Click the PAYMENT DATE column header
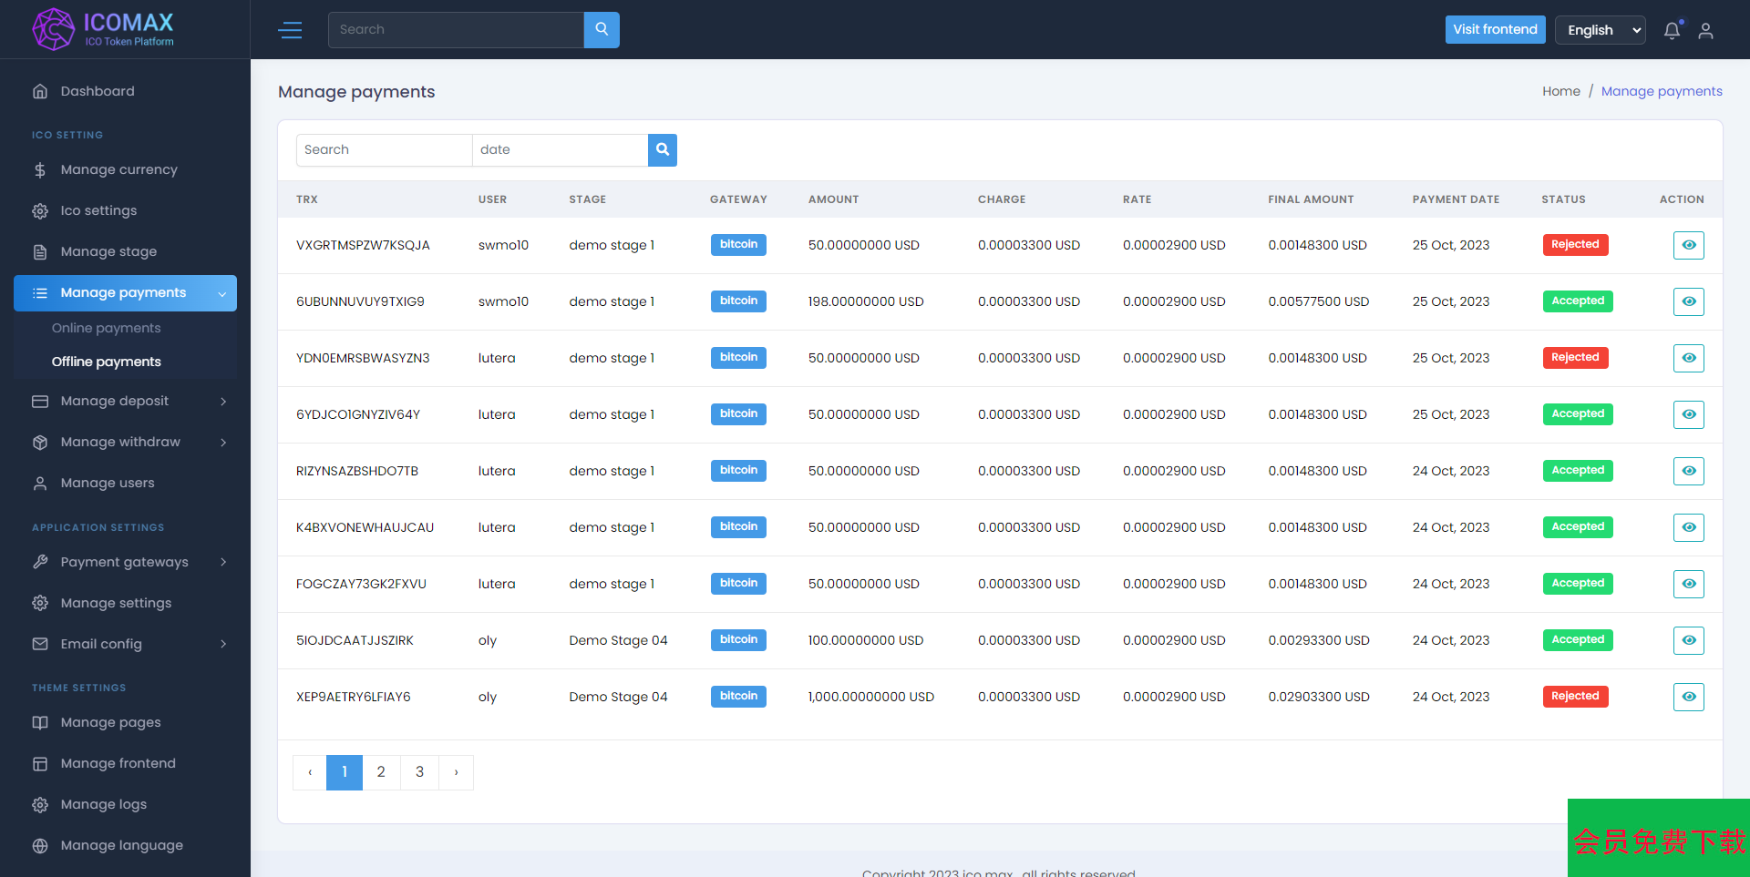The height and width of the screenshot is (877, 1750). pyautogui.click(x=1456, y=199)
